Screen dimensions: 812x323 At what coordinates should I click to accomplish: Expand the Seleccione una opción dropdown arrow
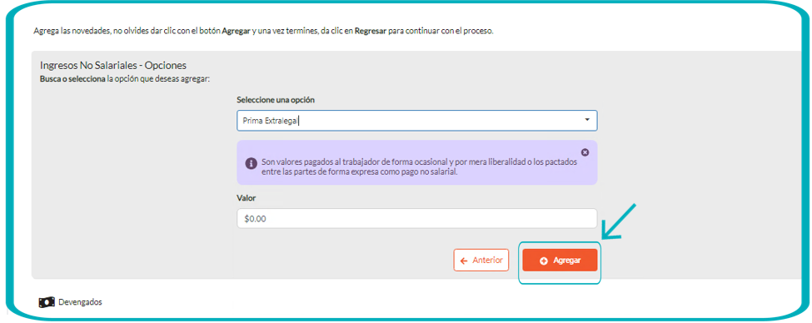(x=587, y=120)
